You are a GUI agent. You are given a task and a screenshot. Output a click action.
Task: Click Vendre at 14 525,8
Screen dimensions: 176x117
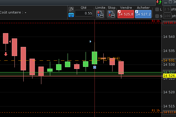[126, 14]
